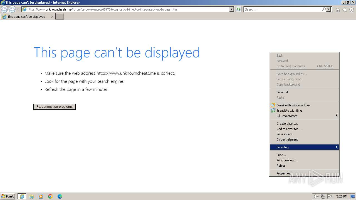Select the 'This page can't be displayed' tab
356x200 pixels.
pos(27,17)
